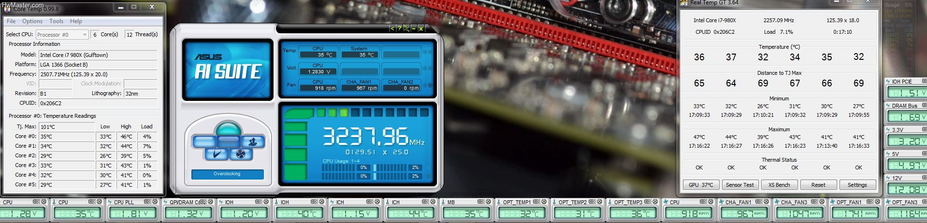Image resolution: width=927 pixels, height=223 pixels.
Task: Click the Sensor Test button in Real Temp
Action: click(739, 185)
